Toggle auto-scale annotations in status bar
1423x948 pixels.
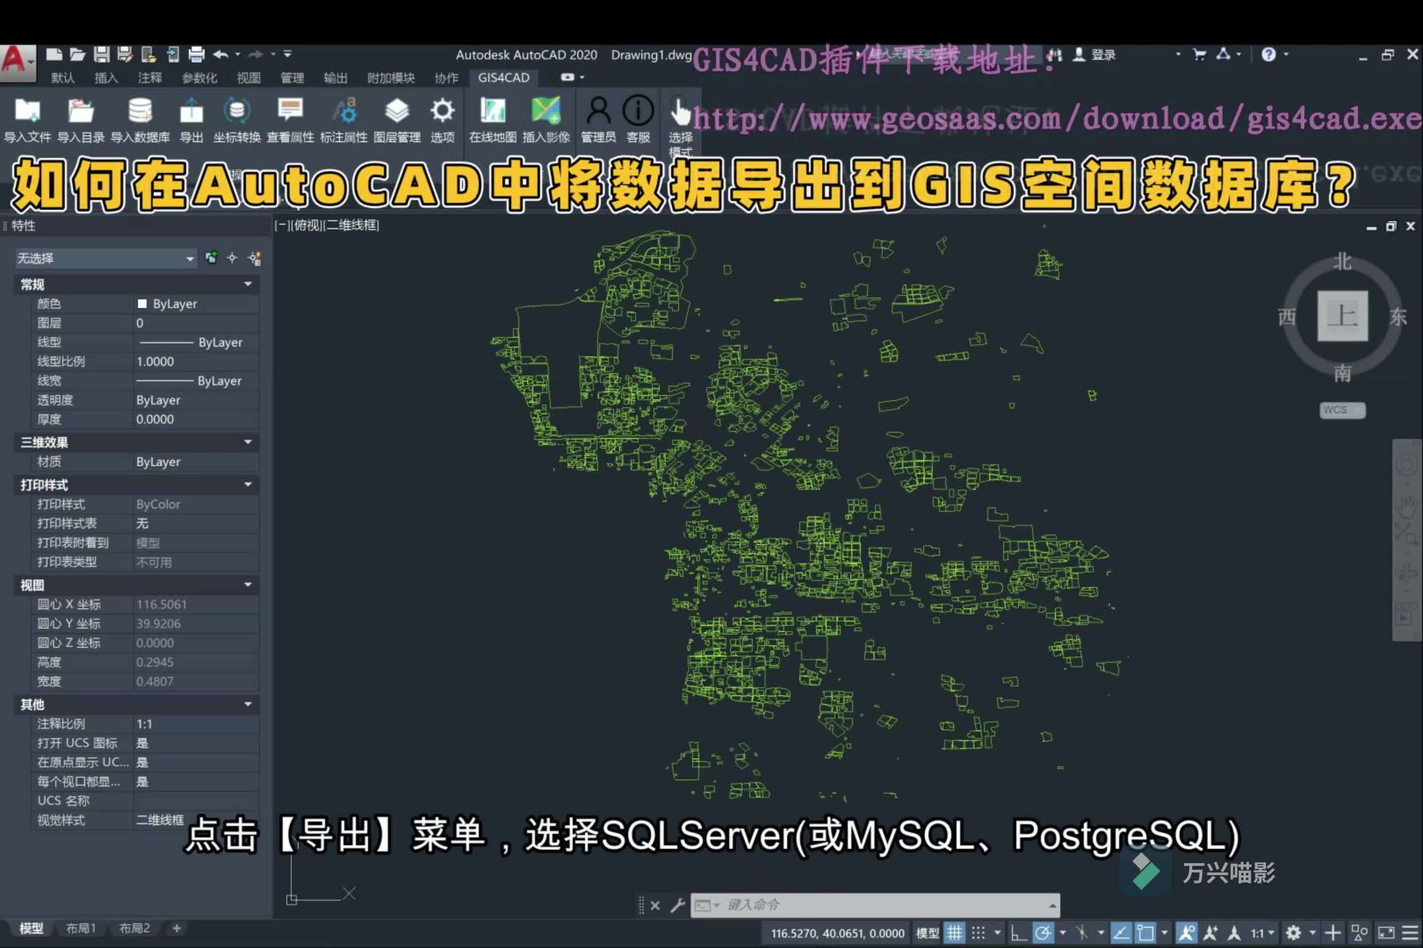(x=1211, y=933)
